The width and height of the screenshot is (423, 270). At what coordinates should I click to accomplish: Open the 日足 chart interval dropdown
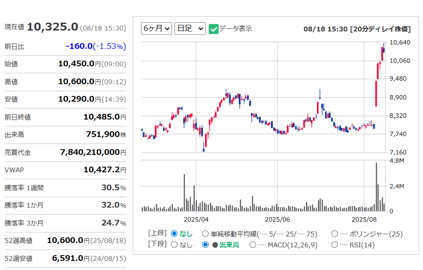(x=189, y=29)
